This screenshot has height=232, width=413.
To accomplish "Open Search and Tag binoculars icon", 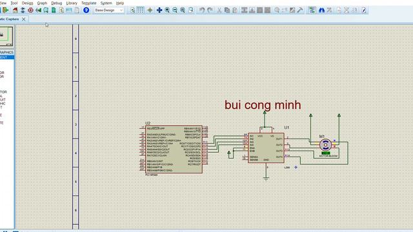I will pos(321,10).
